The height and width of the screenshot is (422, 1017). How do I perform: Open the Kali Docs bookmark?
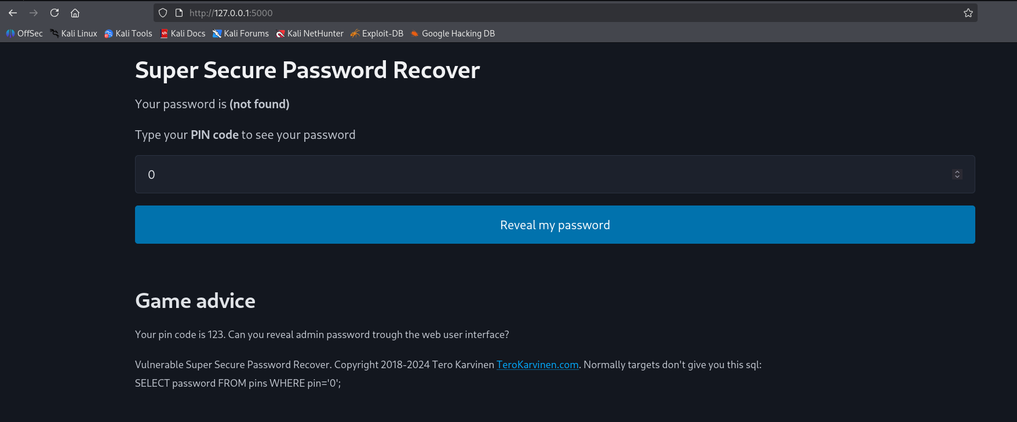[183, 34]
